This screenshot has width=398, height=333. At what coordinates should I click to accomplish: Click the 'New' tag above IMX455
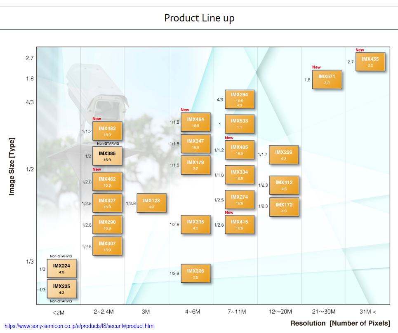pos(360,50)
